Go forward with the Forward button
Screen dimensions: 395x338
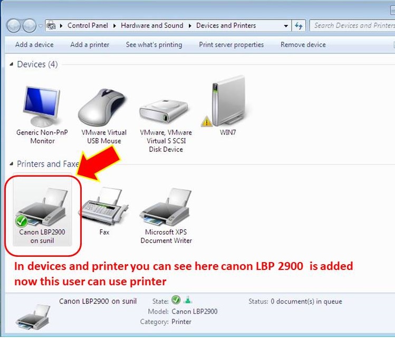(x=30, y=26)
